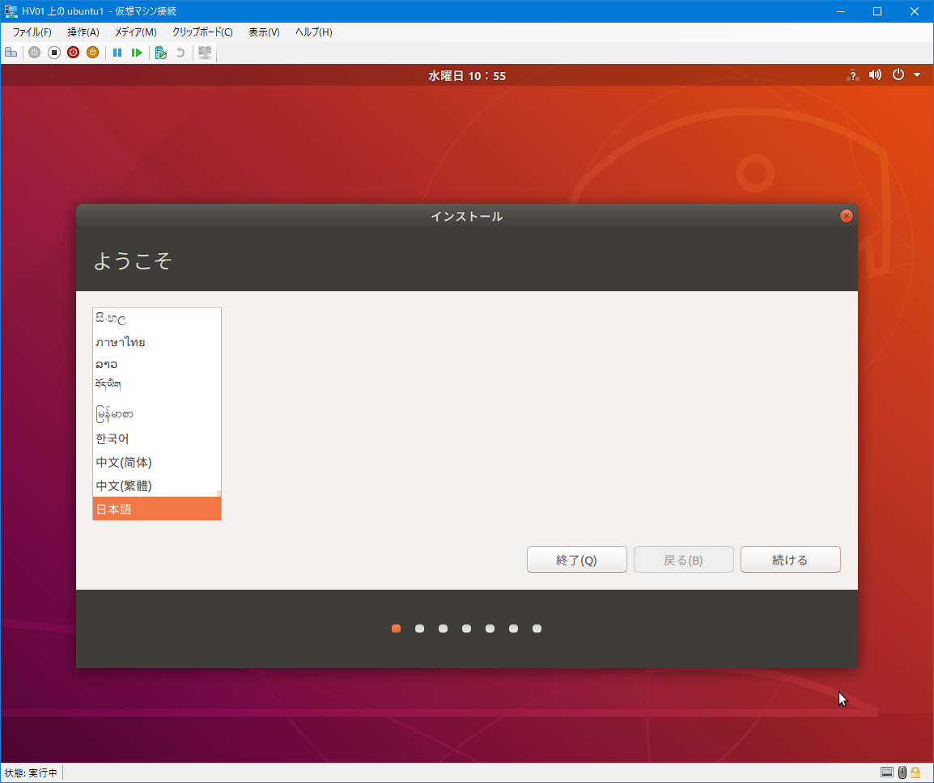Expand the Ubuntu system menu arrow
The width and height of the screenshot is (934, 783).
coord(917,75)
